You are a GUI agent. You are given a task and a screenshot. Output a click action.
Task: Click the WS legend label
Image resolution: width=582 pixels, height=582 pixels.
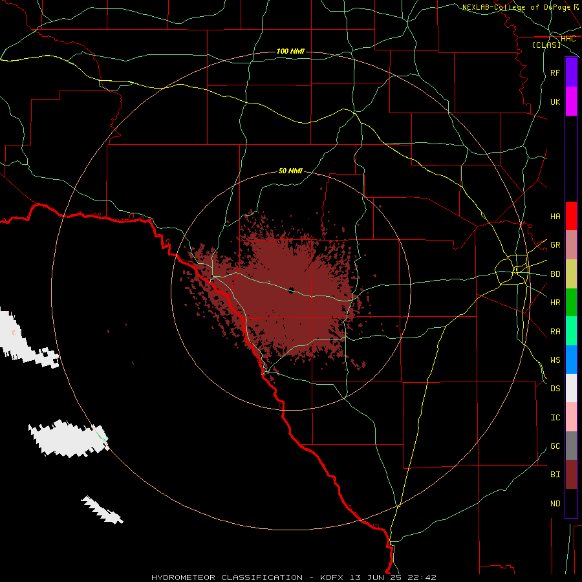tap(555, 360)
